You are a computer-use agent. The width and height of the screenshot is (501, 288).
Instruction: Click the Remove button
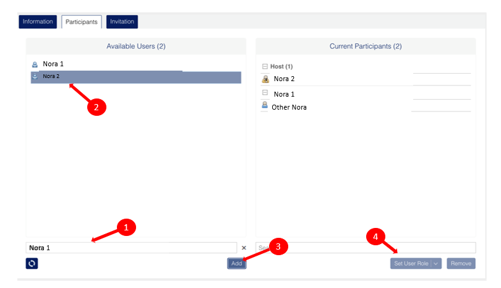pos(461,263)
